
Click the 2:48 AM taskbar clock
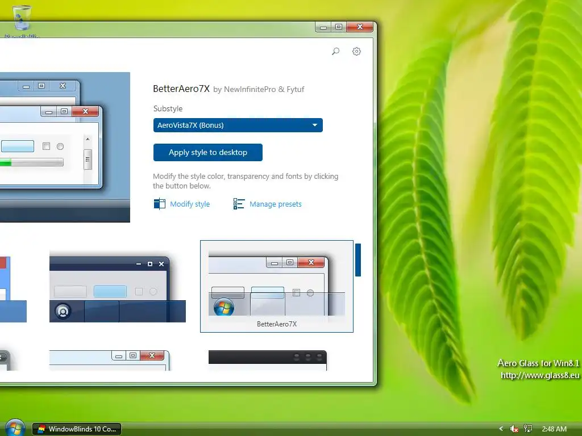point(554,429)
